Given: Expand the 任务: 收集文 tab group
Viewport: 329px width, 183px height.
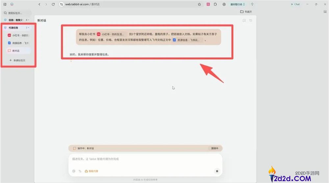Looking at the screenshot, I should pyautogui.click(x=17, y=20).
